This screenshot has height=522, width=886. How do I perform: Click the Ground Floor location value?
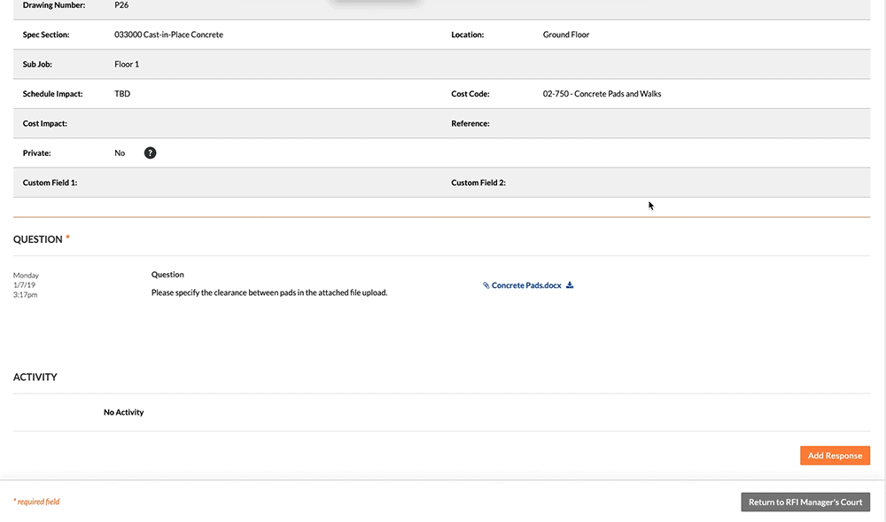coord(565,35)
